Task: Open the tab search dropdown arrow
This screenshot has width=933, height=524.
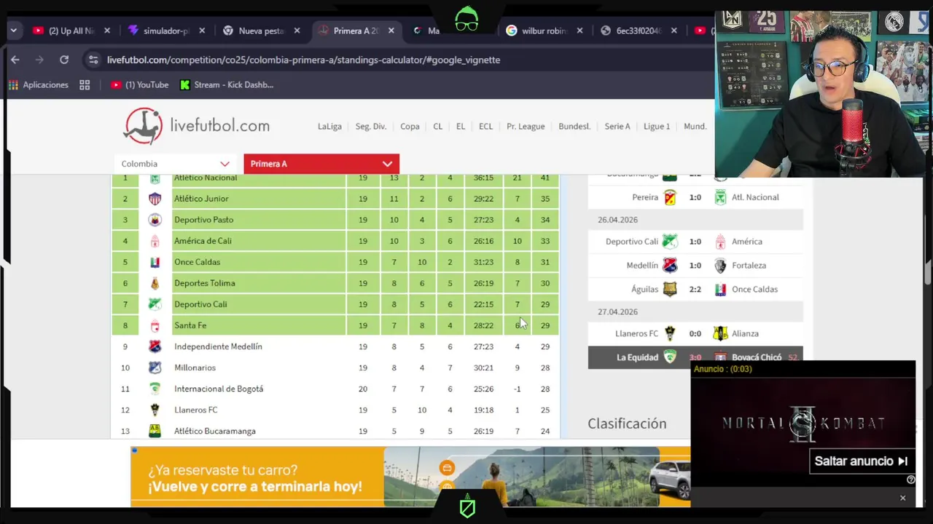Action: click(x=13, y=31)
